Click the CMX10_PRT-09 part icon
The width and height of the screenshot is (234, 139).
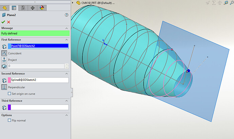click(x=78, y=3)
